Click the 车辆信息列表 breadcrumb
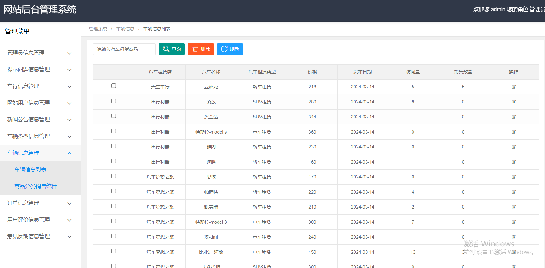 (157, 29)
